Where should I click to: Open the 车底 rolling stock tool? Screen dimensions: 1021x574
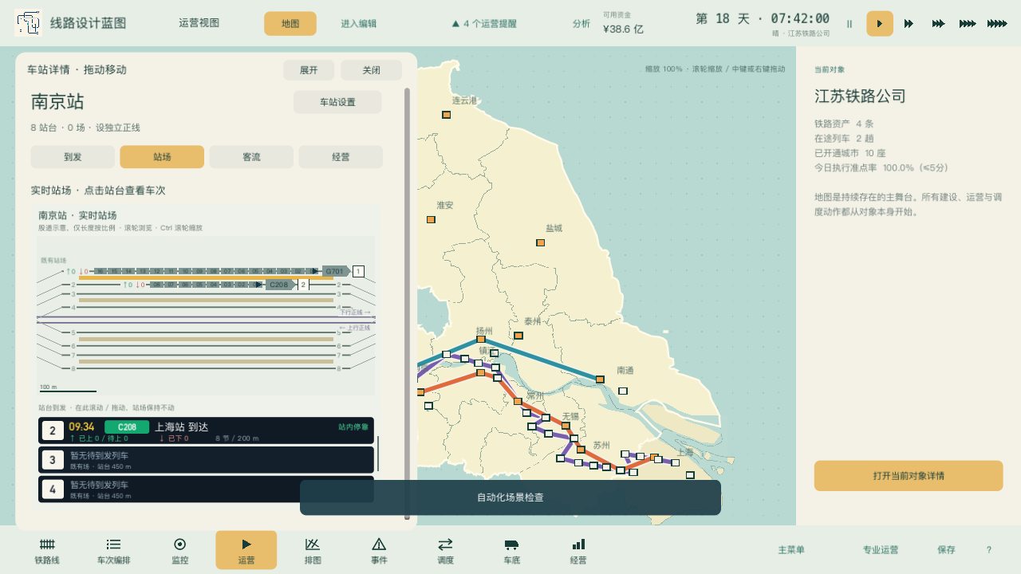[x=511, y=550]
